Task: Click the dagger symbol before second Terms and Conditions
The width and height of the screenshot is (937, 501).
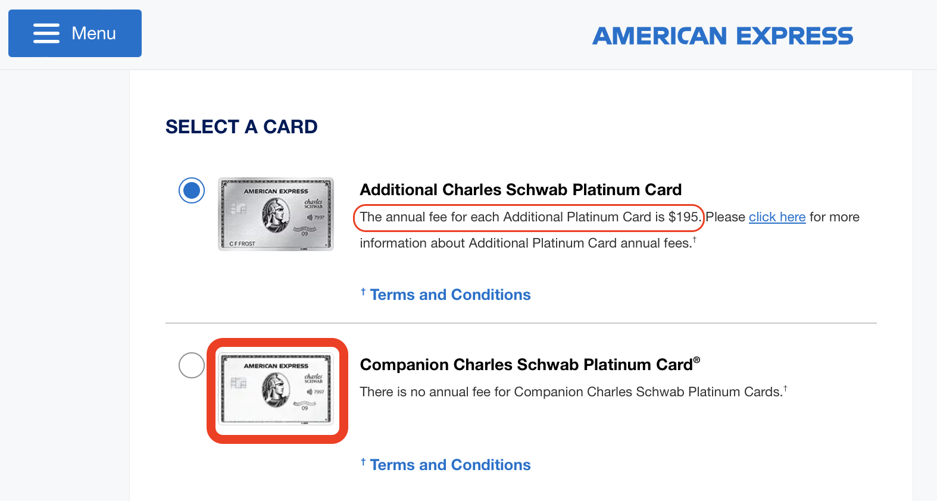Action: [x=363, y=462]
